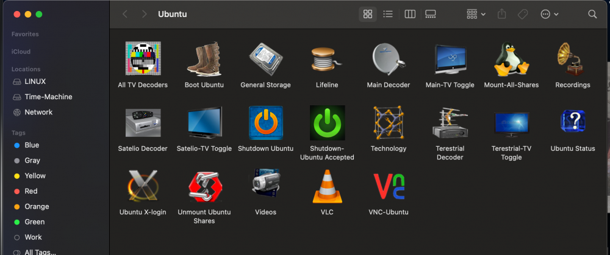The width and height of the screenshot is (610, 255).
Task: Select the Terestrial Decoder antenna icon
Action: coord(450,123)
